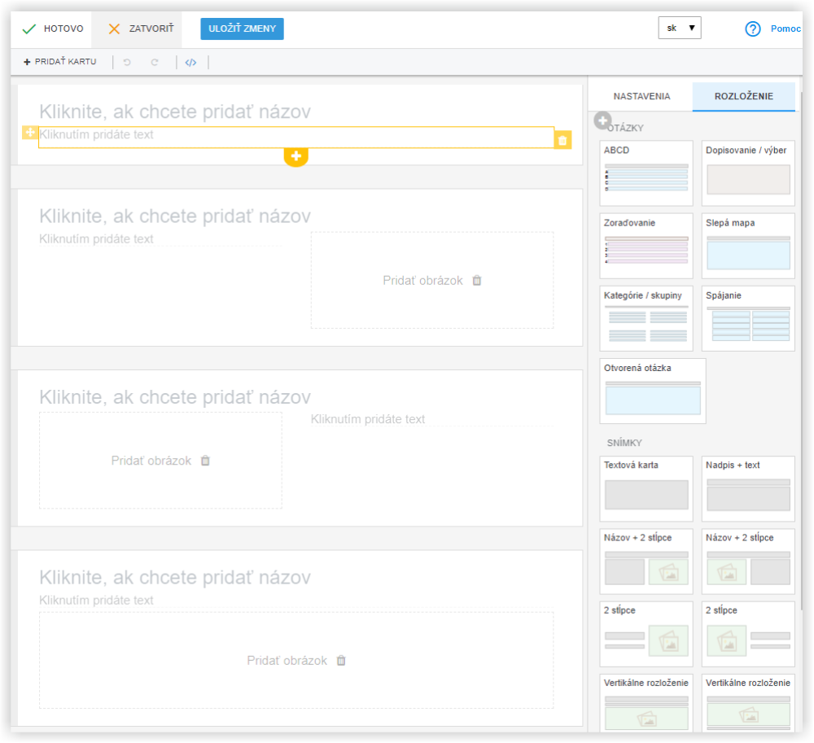Click the HOTOVO button
The image size is (814, 743).
52,28
